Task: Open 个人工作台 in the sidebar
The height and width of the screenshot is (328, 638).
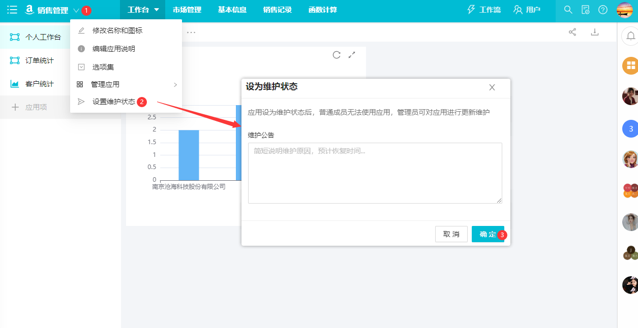Action: (35, 37)
